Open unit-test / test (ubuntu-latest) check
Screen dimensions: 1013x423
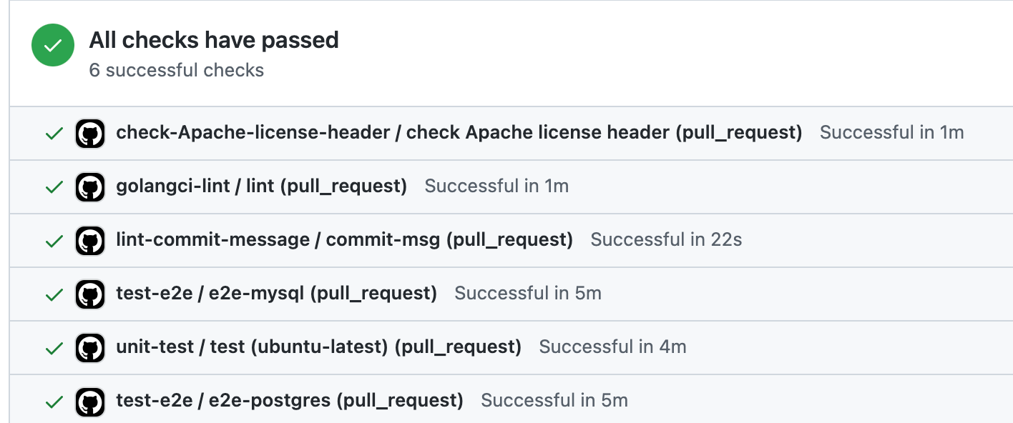[x=318, y=347]
